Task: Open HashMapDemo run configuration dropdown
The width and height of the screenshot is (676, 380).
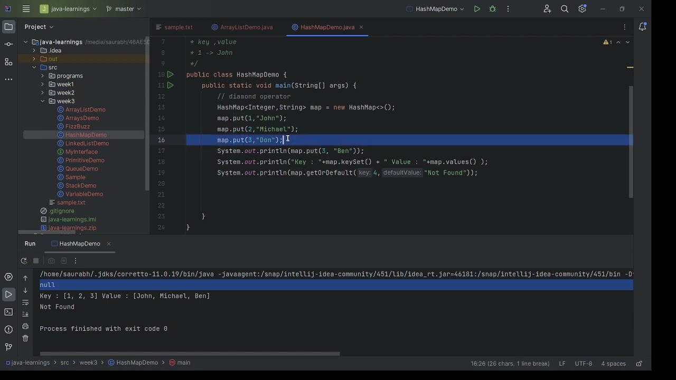Action: tap(435, 9)
